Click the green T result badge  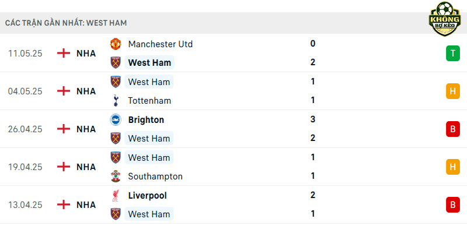click(x=453, y=54)
